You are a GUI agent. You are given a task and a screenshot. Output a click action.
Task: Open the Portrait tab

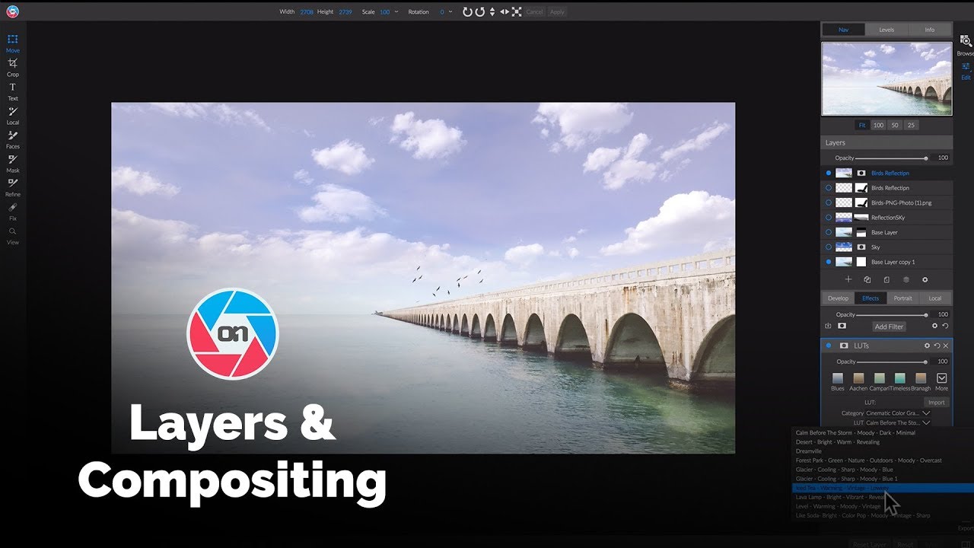[903, 298]
